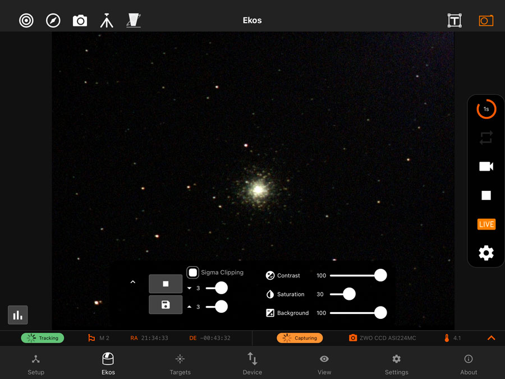The width and height of the screenshot is (505, 379).
Task: Open the Align compass module
Action: click(53, 21)
